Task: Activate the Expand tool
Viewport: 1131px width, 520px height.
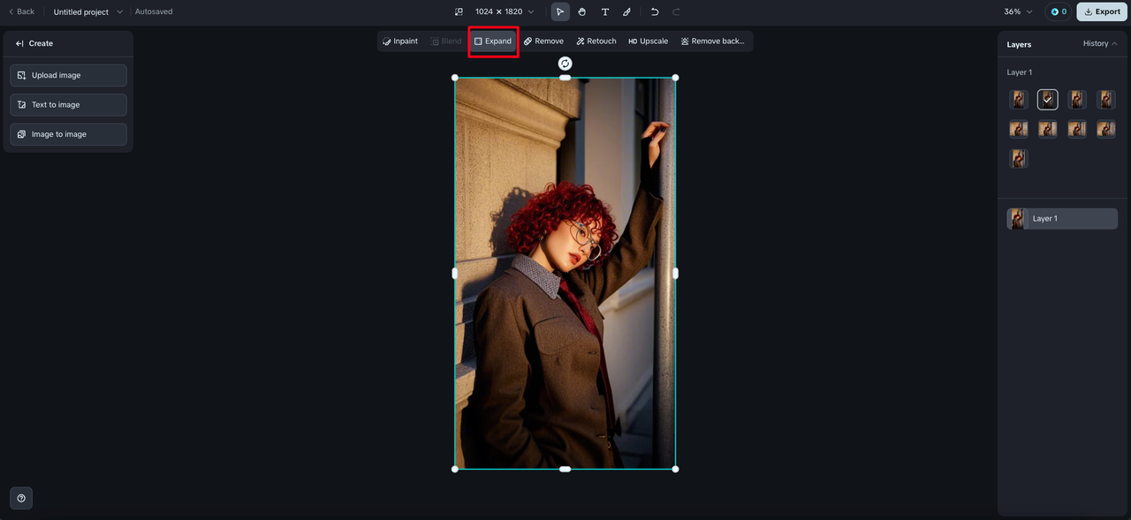Action: [493, 41]
